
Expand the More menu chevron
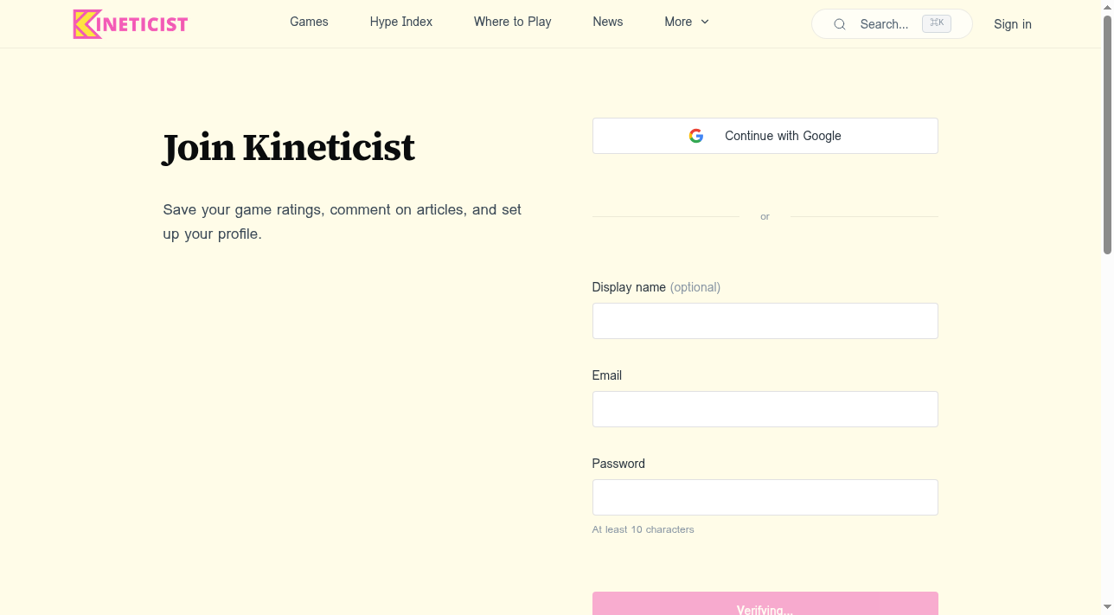click(705, 22)
